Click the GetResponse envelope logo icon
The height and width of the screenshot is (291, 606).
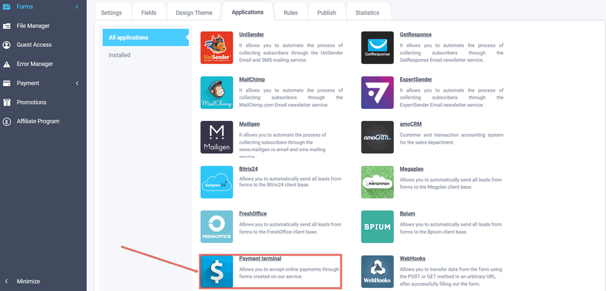[x=377, y=48]
